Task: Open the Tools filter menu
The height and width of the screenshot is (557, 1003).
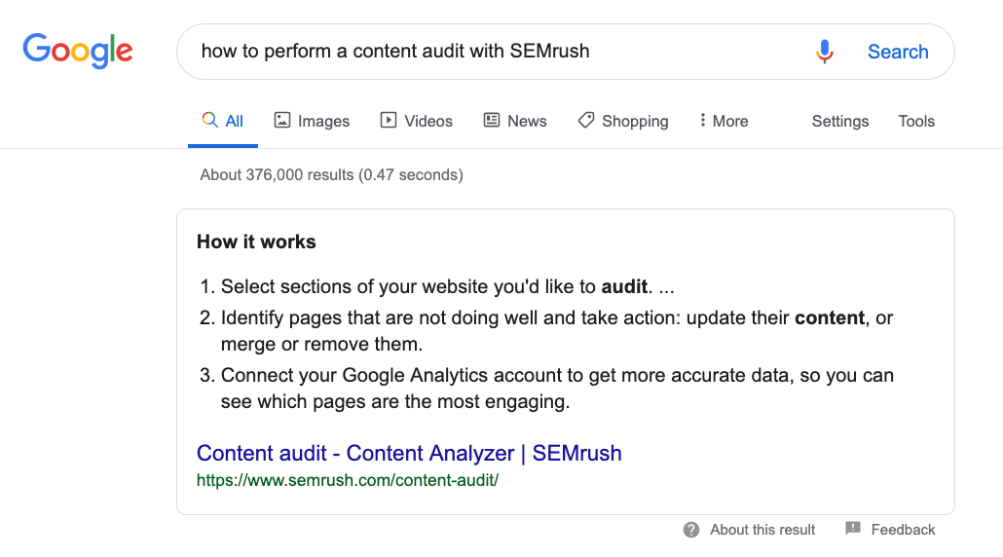Action: click(916, 121)
